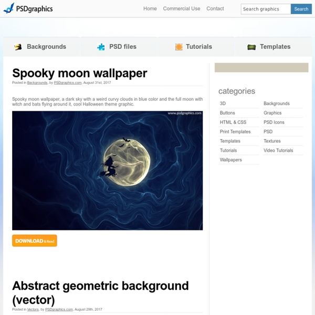Click the Search graphics input field
The height and width of the screenshot is (315, 315).
(266, 9)
